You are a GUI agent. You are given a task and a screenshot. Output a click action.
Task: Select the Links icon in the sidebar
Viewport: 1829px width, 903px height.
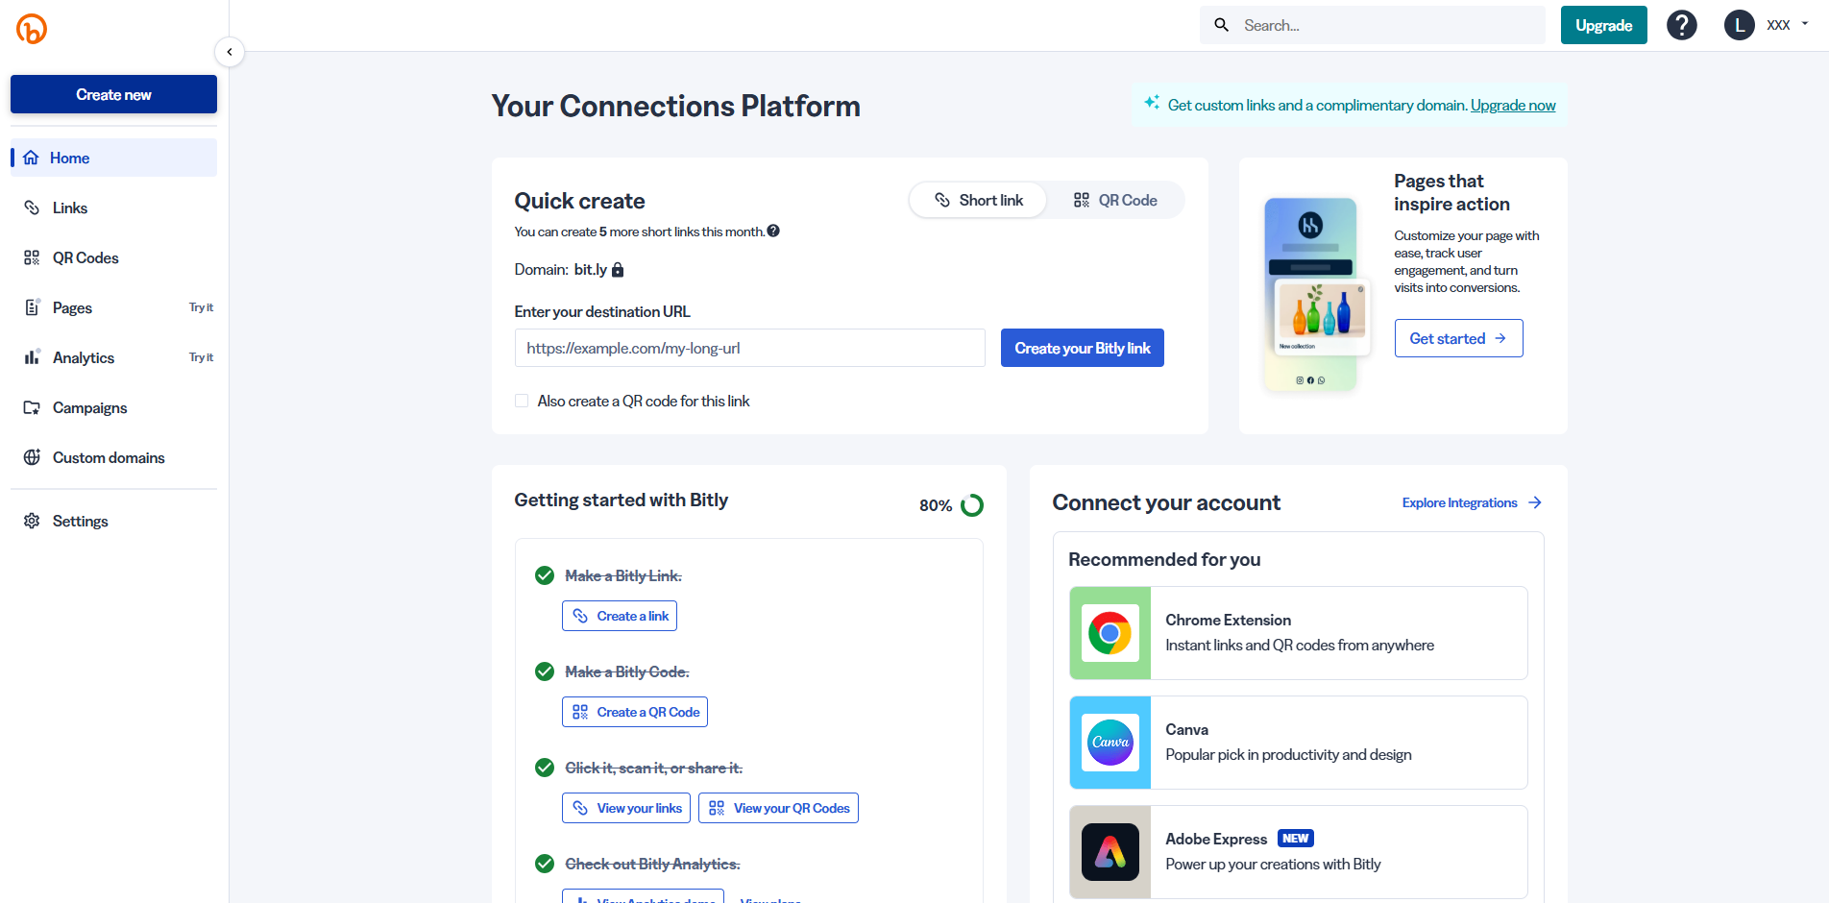32,207
